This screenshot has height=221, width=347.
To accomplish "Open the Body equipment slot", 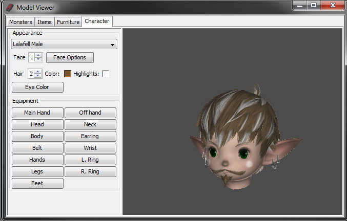I will 37,136.
